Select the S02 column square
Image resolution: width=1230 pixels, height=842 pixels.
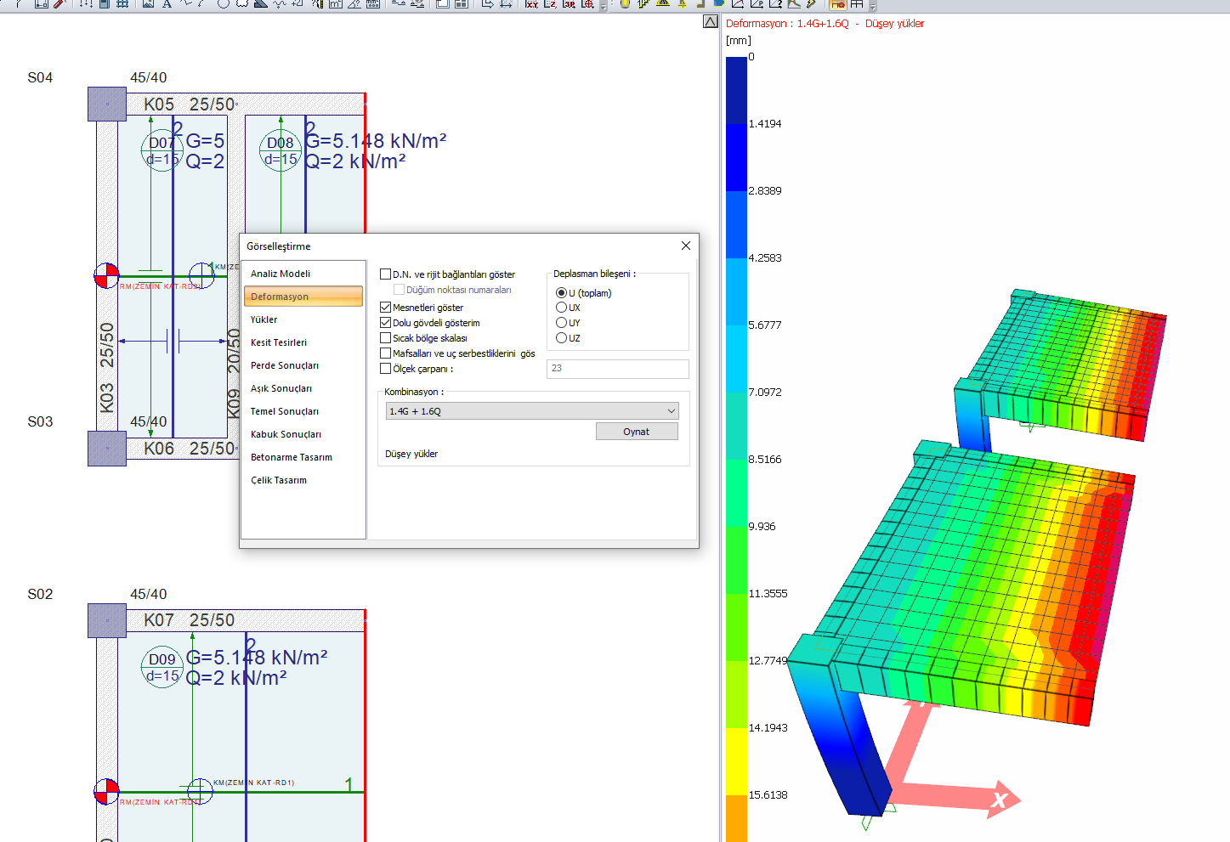(x=107, y=620)
